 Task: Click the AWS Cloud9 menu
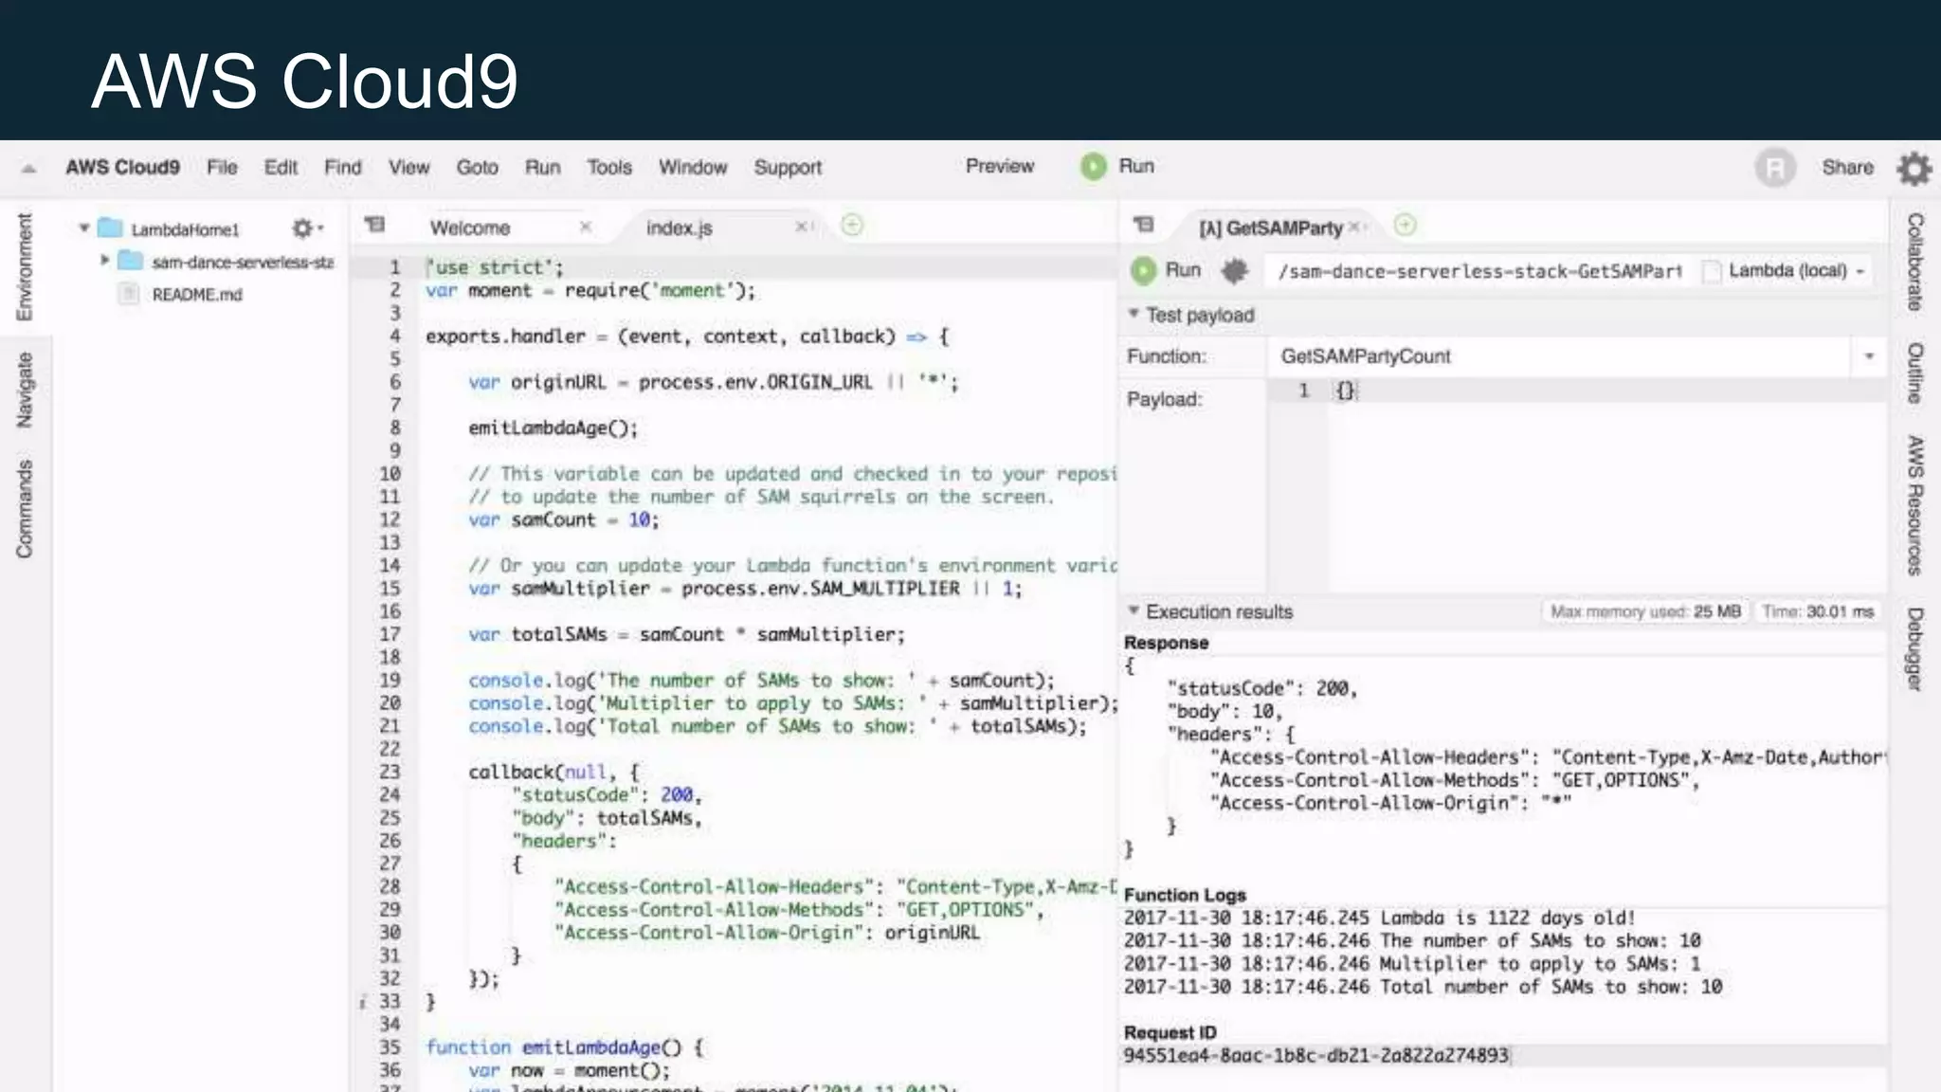[x=122, y=167]
